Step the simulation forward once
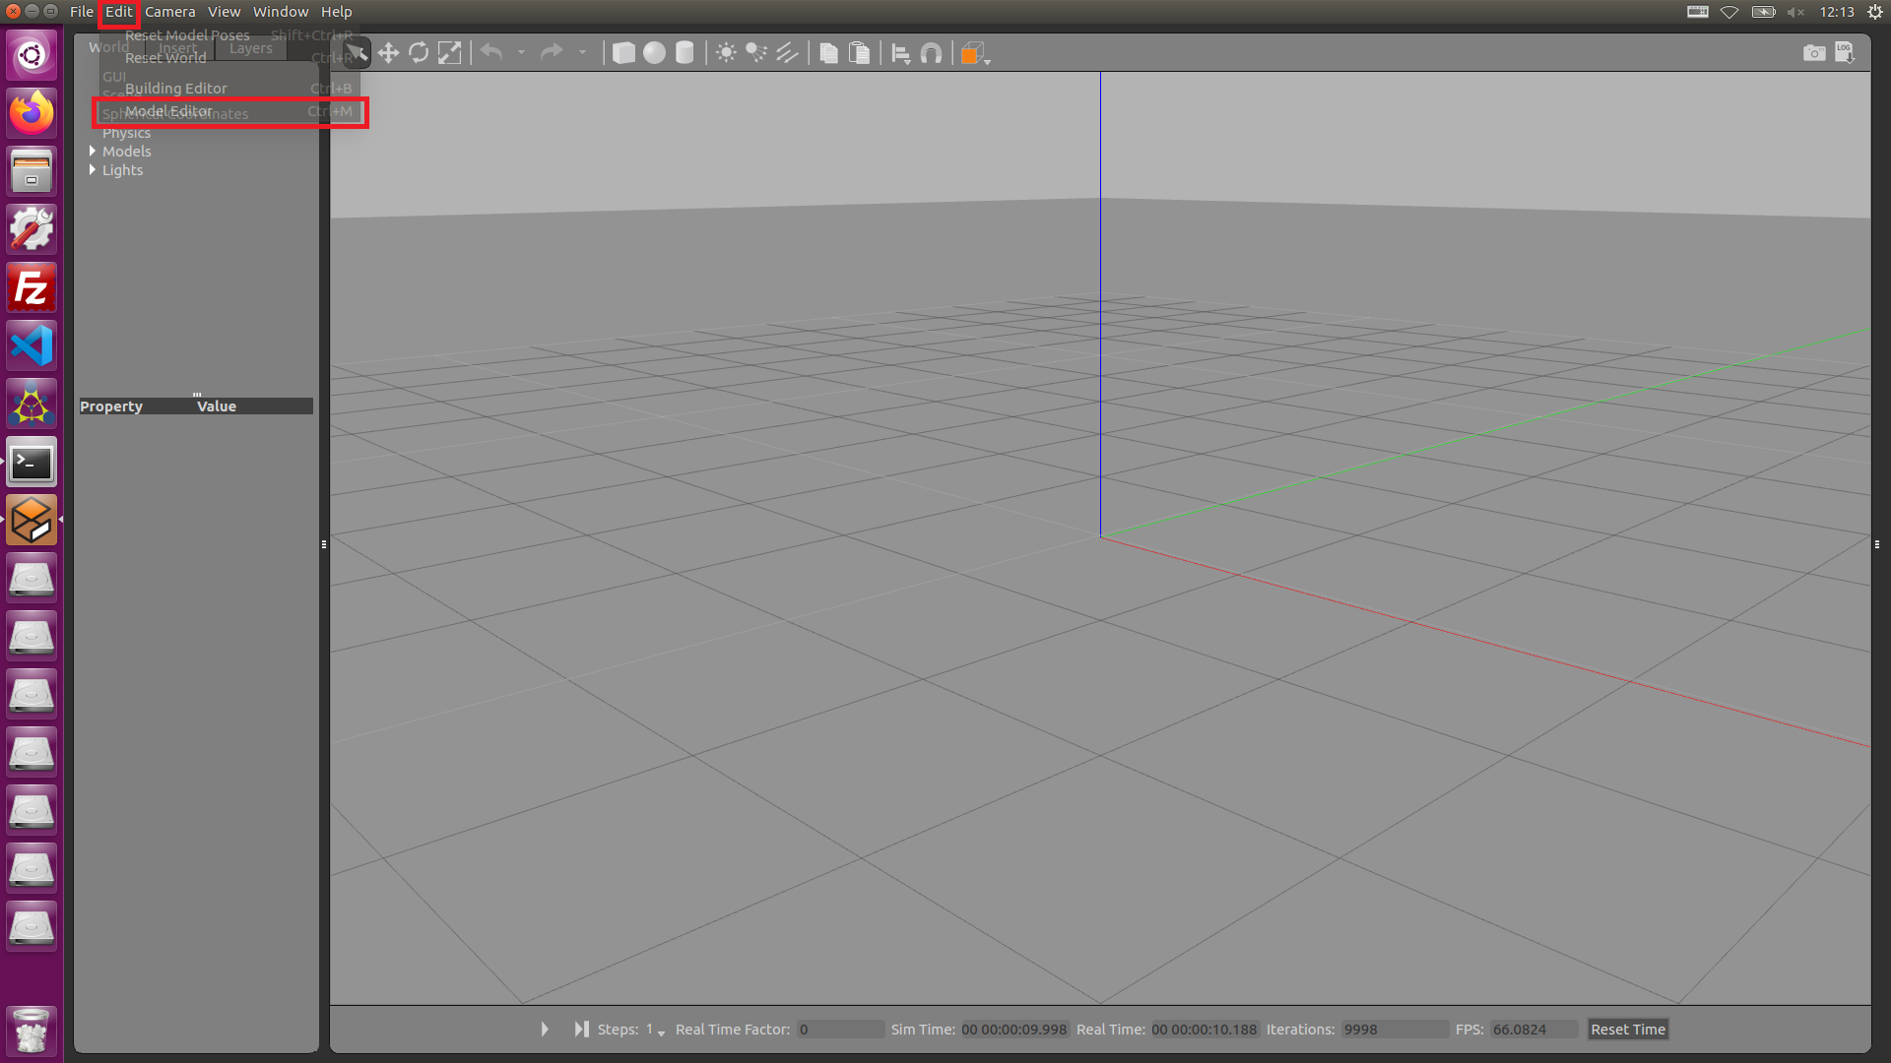 pos(581,1030)
